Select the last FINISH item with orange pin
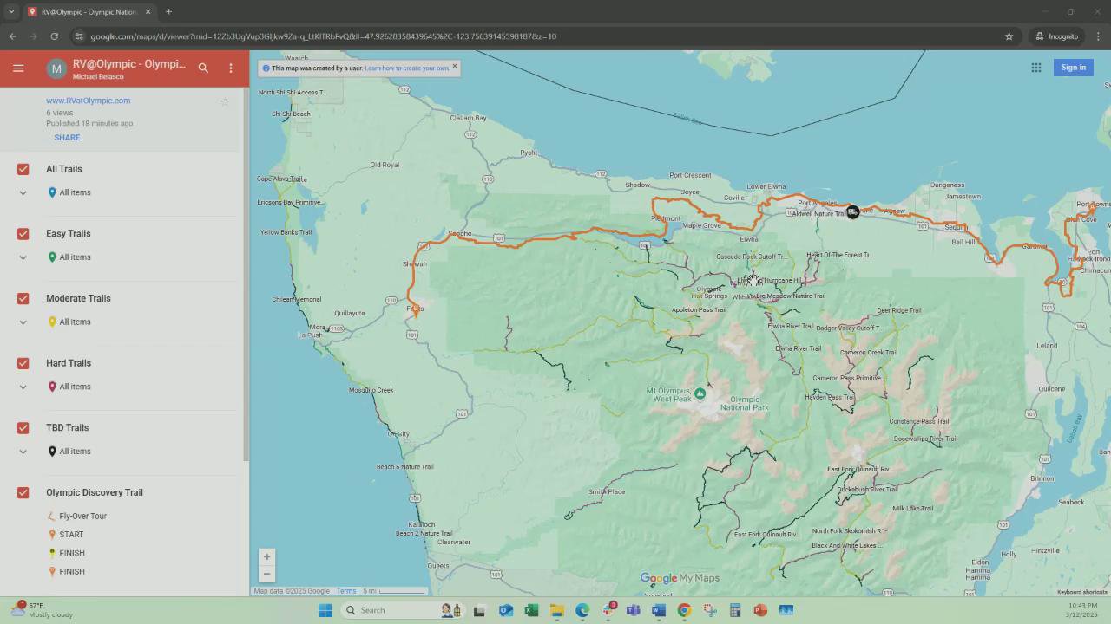1111x624 pixels. [71, 572]
